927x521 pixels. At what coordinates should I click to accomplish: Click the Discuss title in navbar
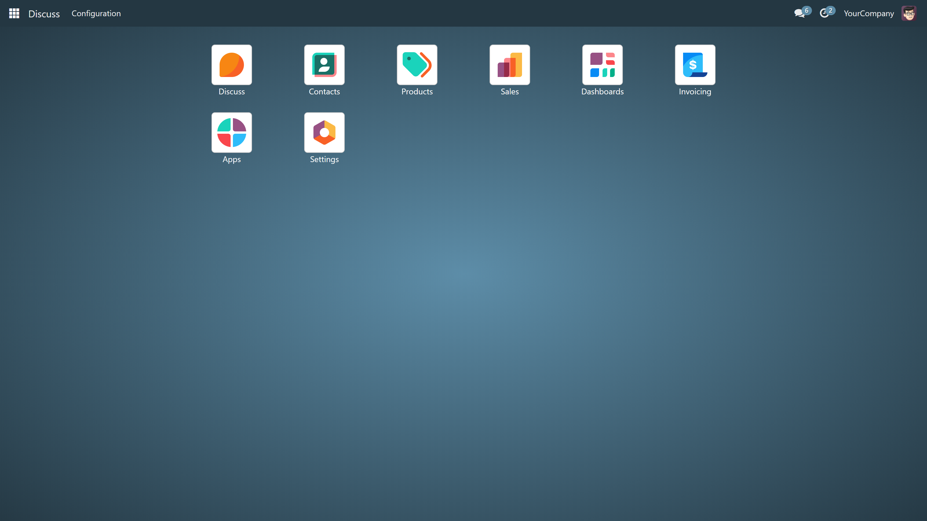click(x=44, y=14)
